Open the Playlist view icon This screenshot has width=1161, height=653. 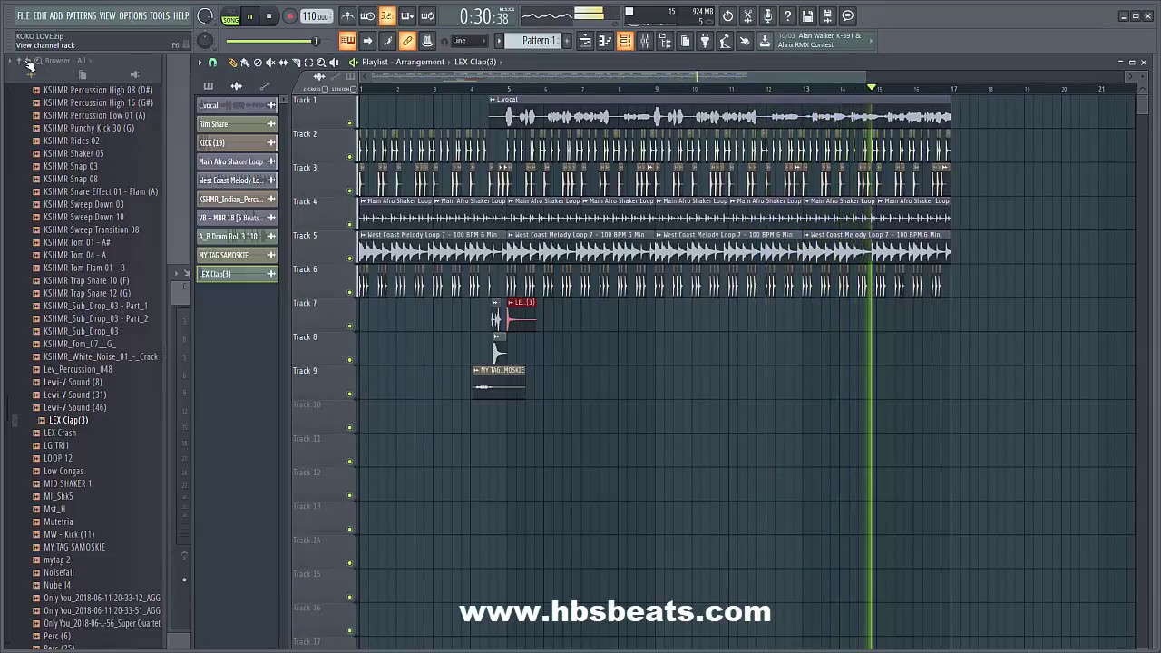coord(585,41)
